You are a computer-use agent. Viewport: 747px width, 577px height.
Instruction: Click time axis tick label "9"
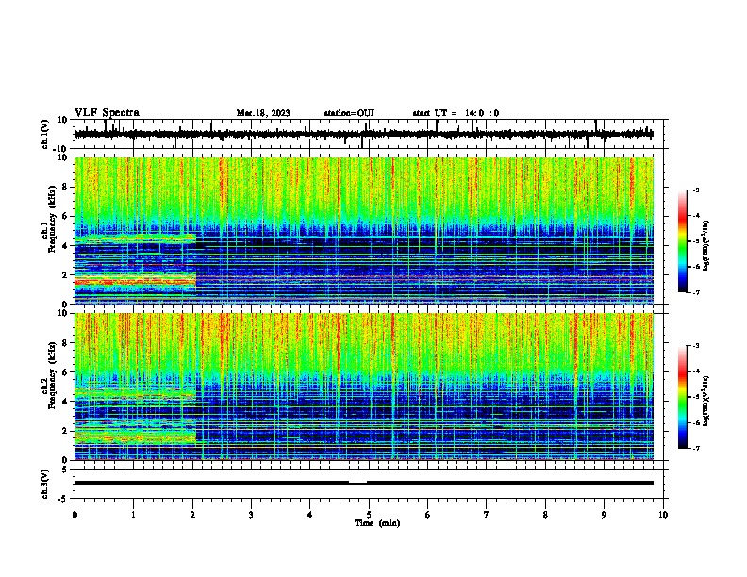(604, 515)
